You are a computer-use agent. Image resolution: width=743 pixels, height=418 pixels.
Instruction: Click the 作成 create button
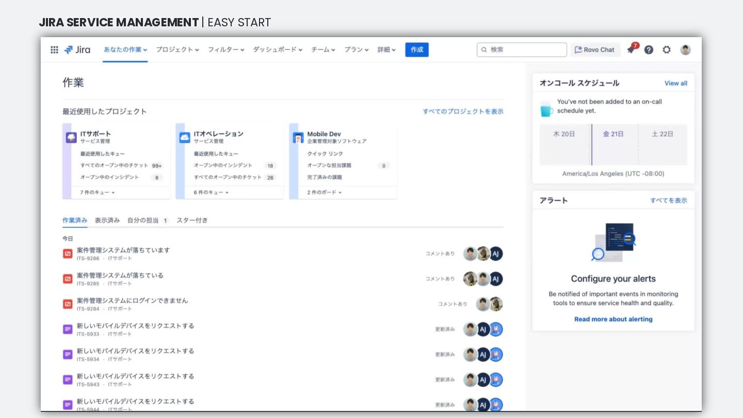(417, 50)
